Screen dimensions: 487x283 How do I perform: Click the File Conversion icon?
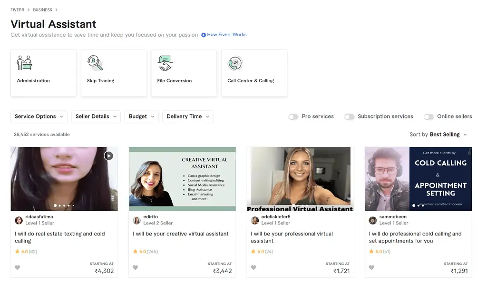(165, 63)
